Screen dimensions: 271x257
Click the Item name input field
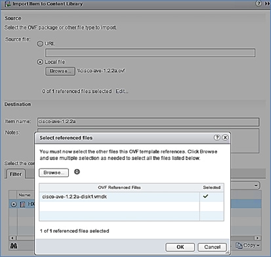148,122
